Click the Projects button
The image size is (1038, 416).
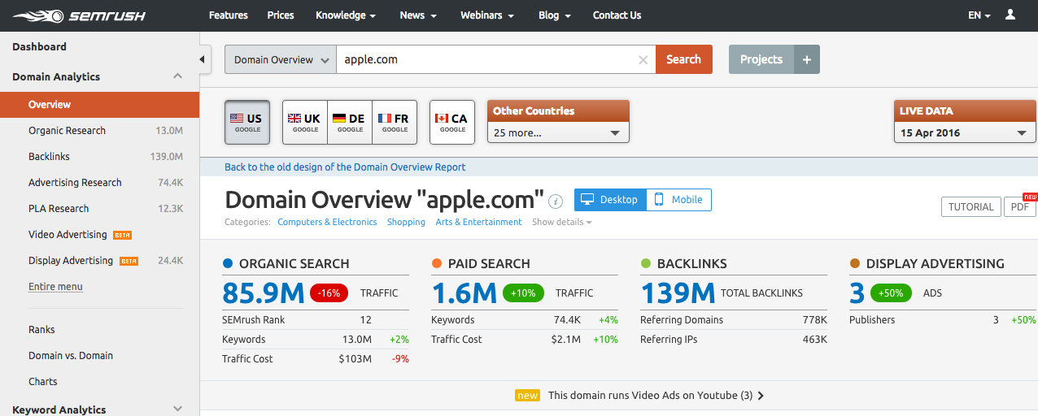click(761, 59)
